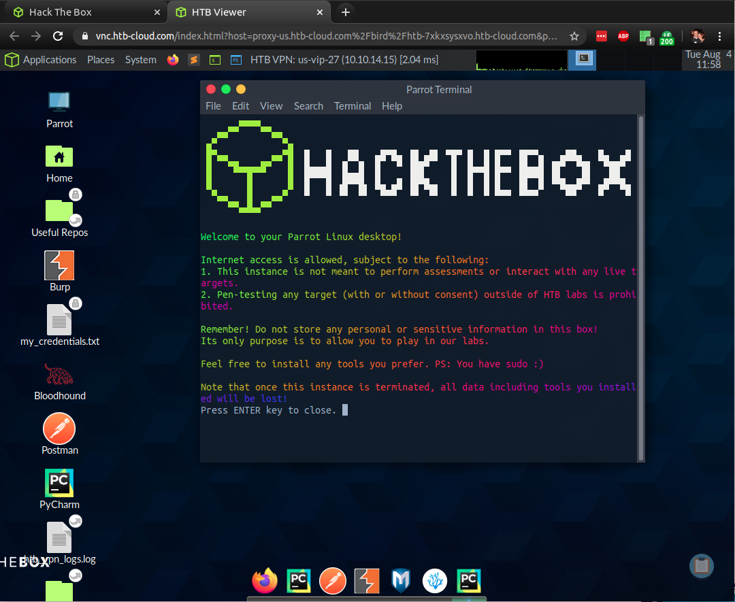This screenshot has width=735, height=602.
Task: Launch Postman from the bottom dock
Action: click(333, 580)
